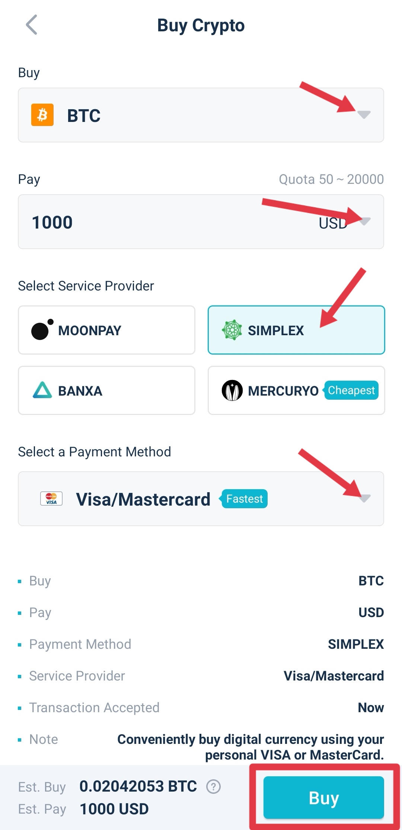This screenshot has width=402, height=830.
Task: Open the payment method dropdown arrow
Action: (365, 498)
